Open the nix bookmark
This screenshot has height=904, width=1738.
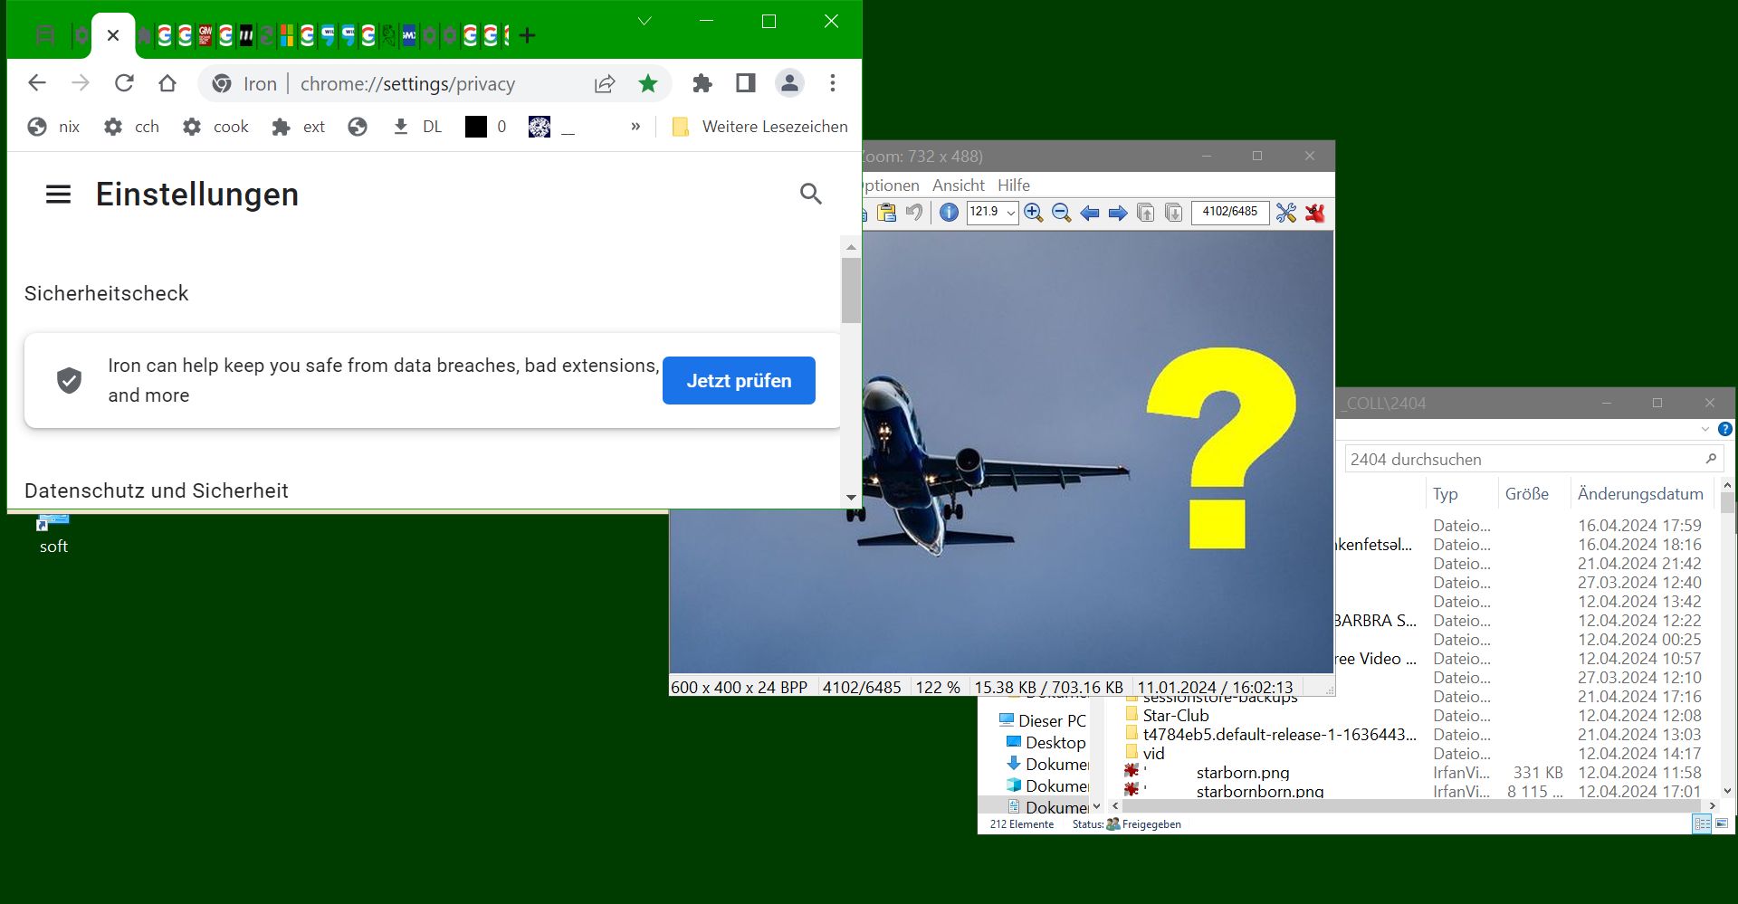54,127
